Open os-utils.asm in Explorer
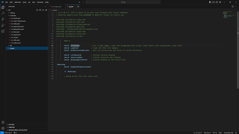This screenshot has height=134, width=239. (x=27, y=40)
